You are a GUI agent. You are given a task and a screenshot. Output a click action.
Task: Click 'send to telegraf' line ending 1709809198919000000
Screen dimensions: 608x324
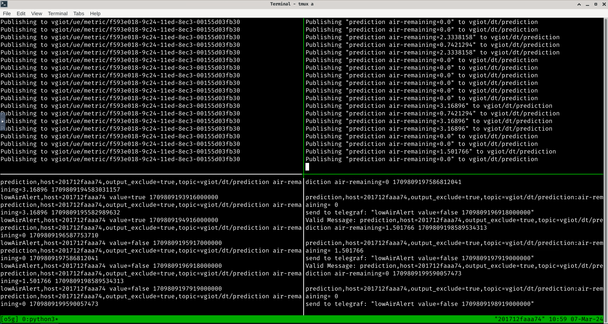coord(420,304)
